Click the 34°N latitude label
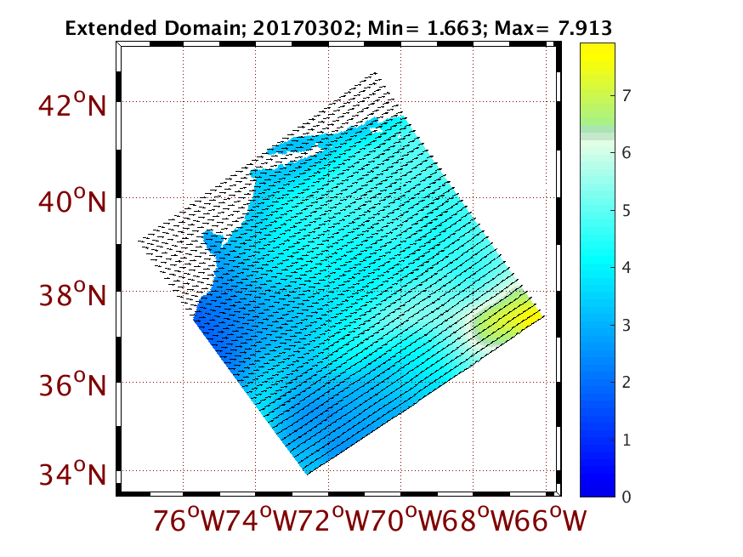Viewport: 743px width, 557px height. click(72, 473)
